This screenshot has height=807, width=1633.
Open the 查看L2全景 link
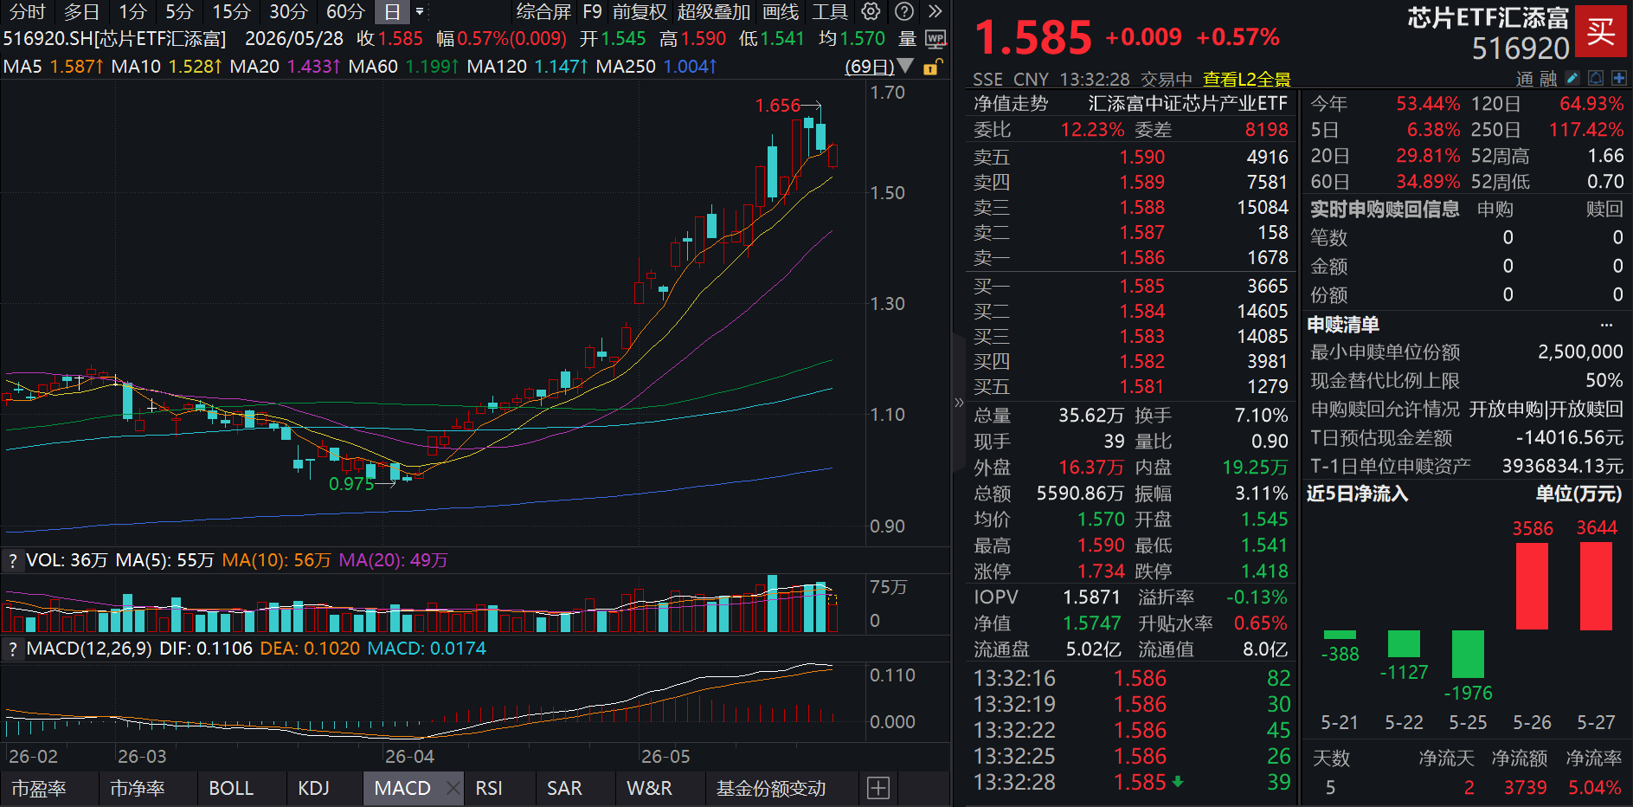pos(1246,80)
